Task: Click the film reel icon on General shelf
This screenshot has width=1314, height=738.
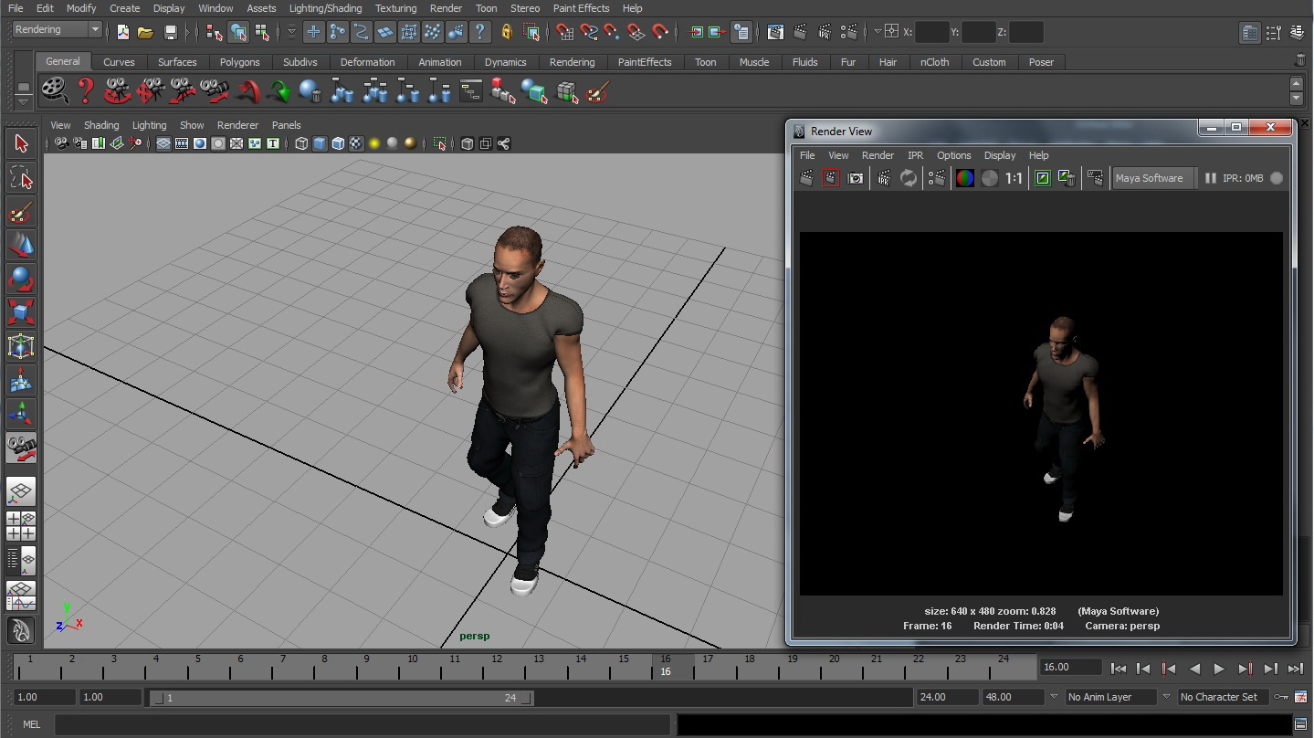Action: [x=55, y=91]
